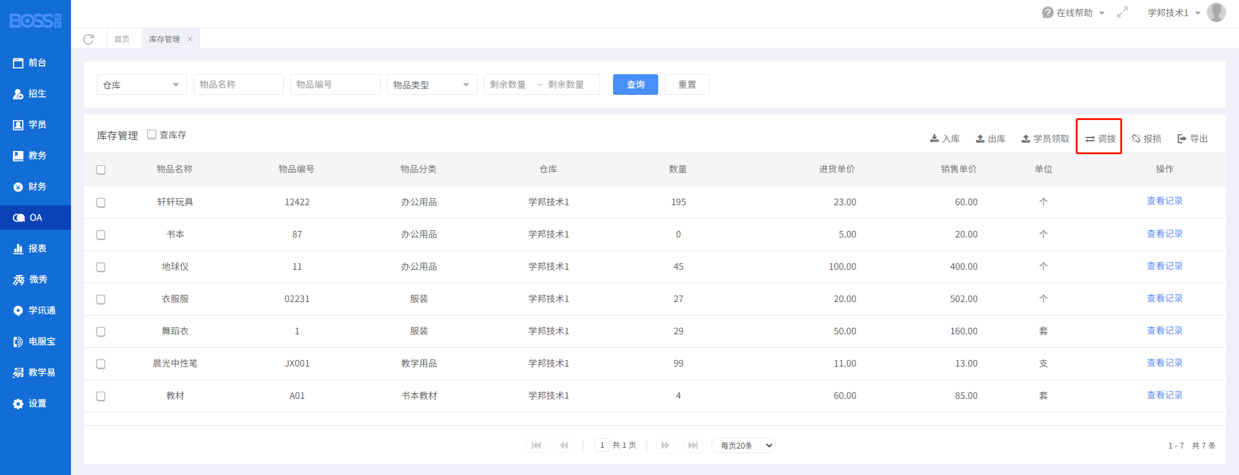Open the 教学易 sidebar section
The height and width of the screenshot is (475, 1239).
click(35, 372)
